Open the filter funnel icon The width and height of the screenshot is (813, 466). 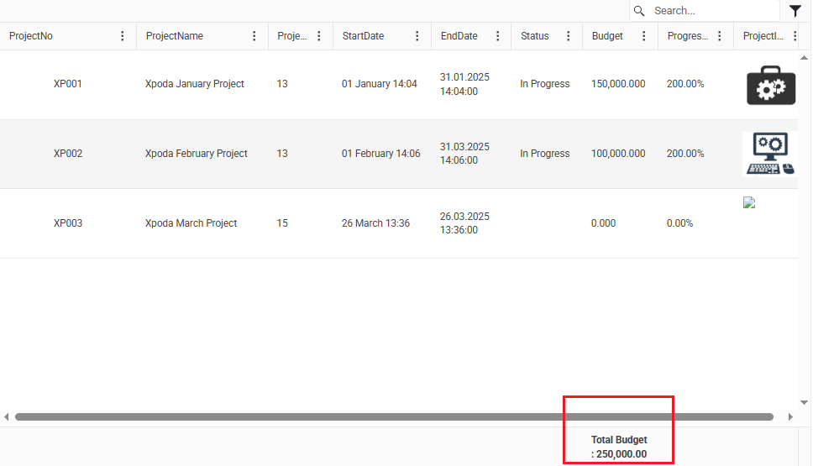point(795,11)
